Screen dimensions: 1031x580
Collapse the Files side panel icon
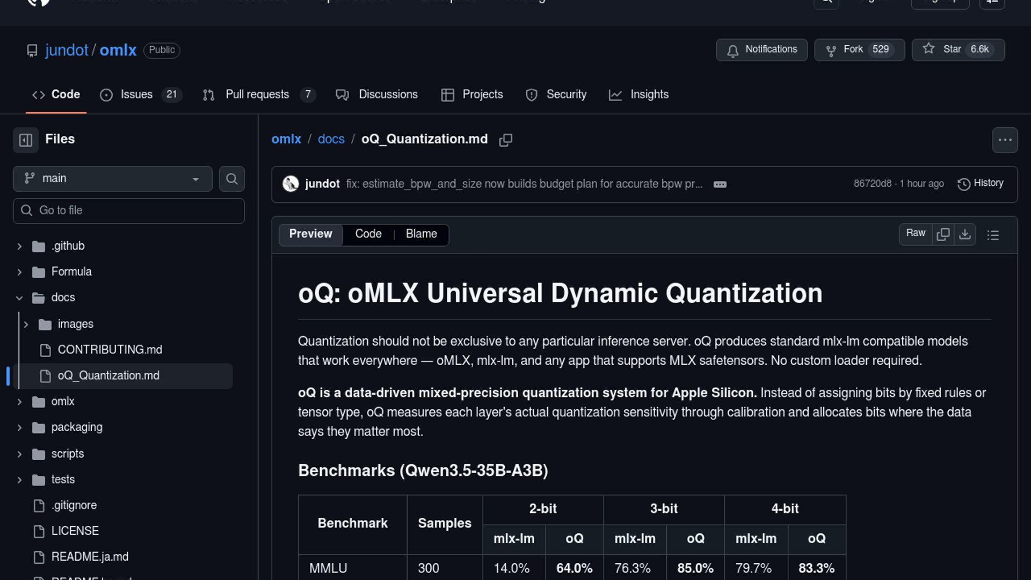[25, 140]
